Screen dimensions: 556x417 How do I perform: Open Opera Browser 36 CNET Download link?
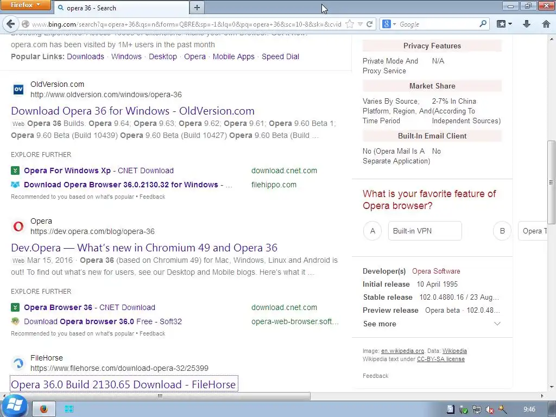click(90, 307)
